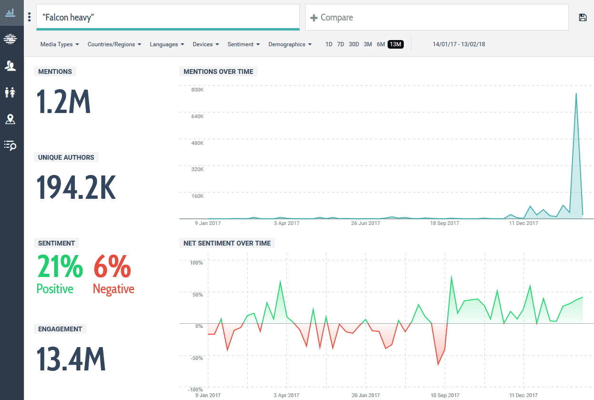This screenshot has height=400, width=594.
Task: Expand the Sentiment filter
Action: pos(244,44)
